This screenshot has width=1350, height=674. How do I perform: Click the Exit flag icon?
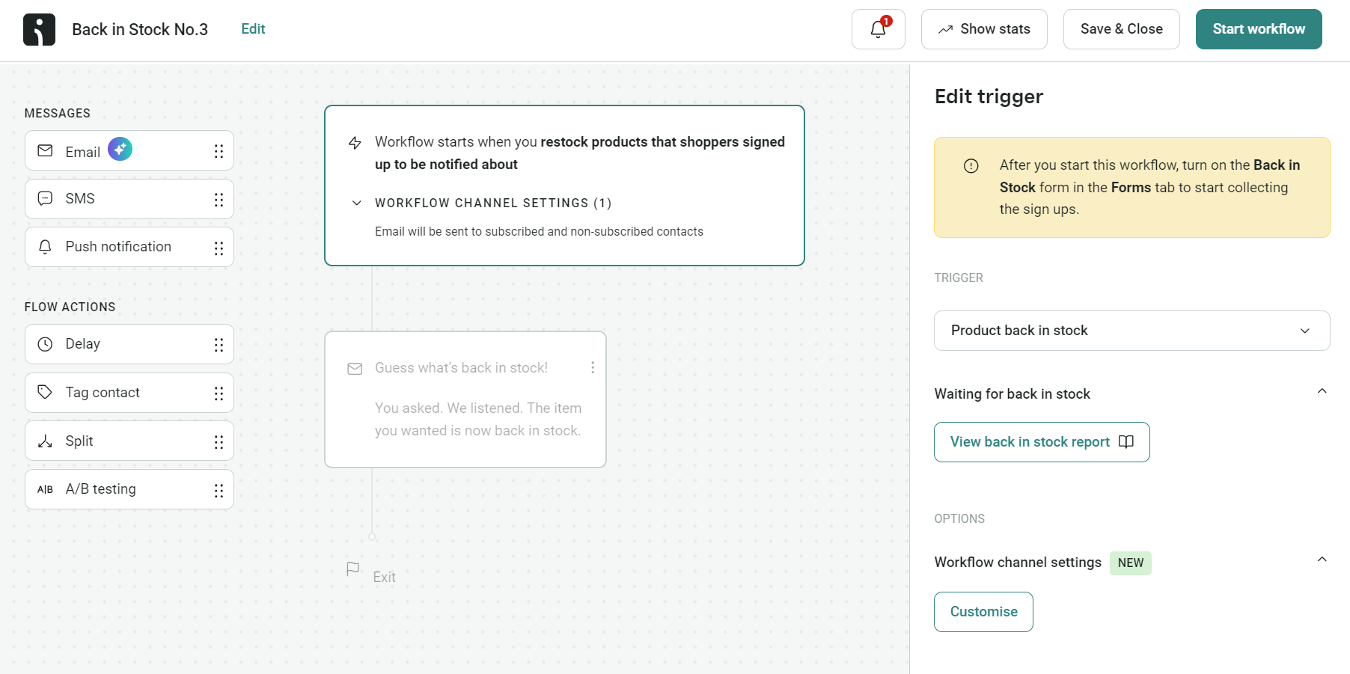(x=353, y=569)
